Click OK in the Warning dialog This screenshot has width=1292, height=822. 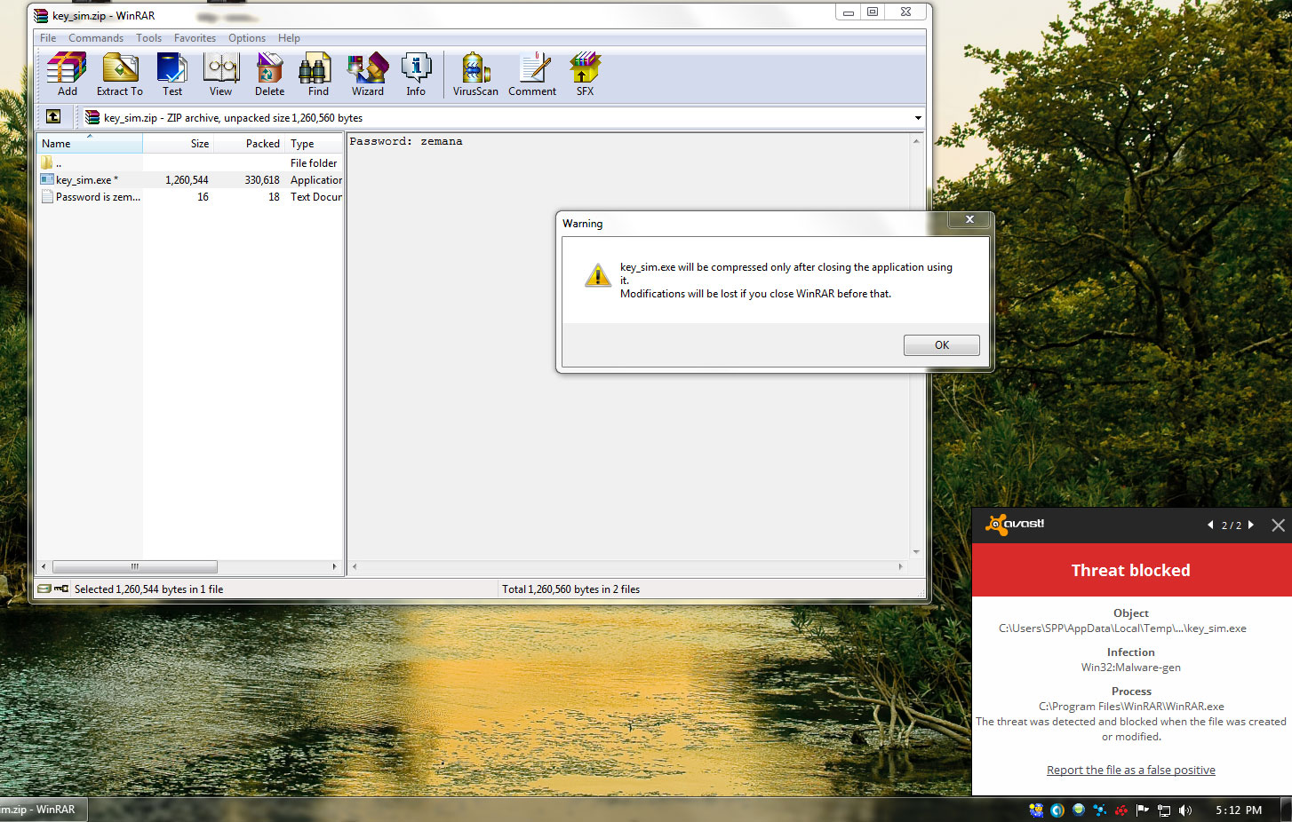(942, 345)
